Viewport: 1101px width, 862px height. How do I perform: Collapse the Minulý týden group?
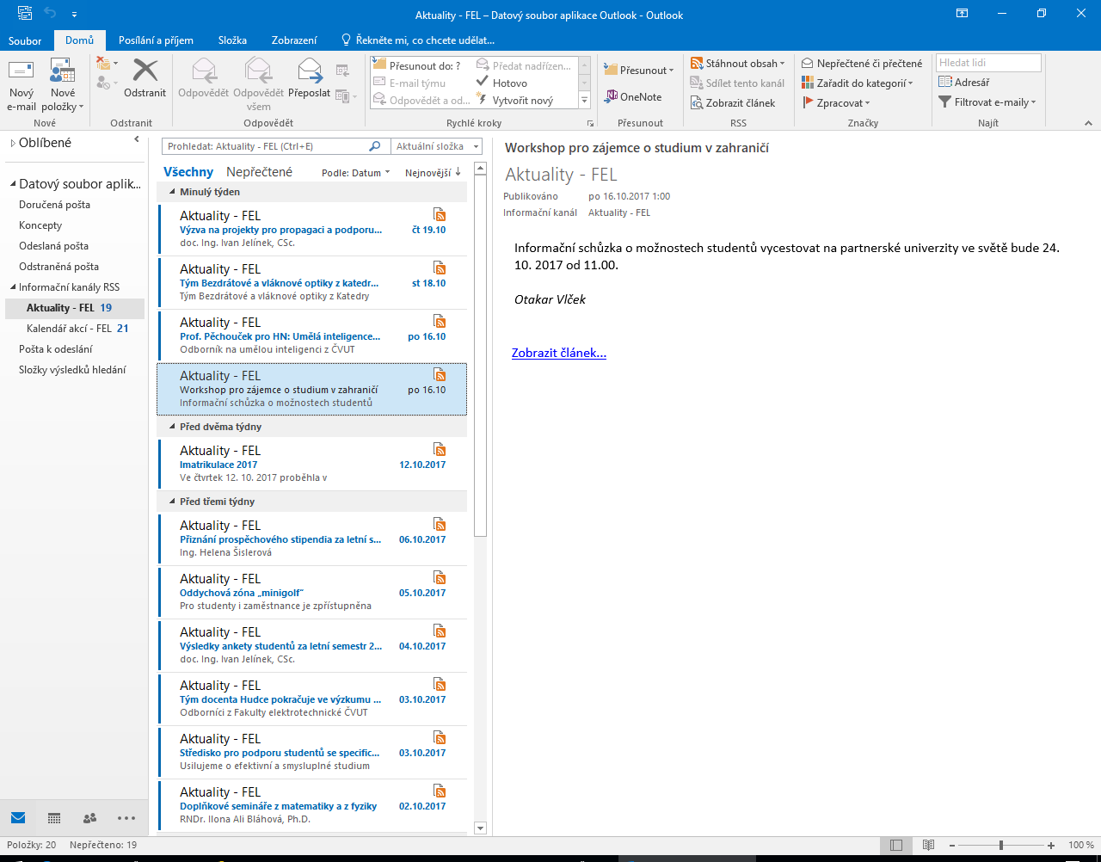172,192
